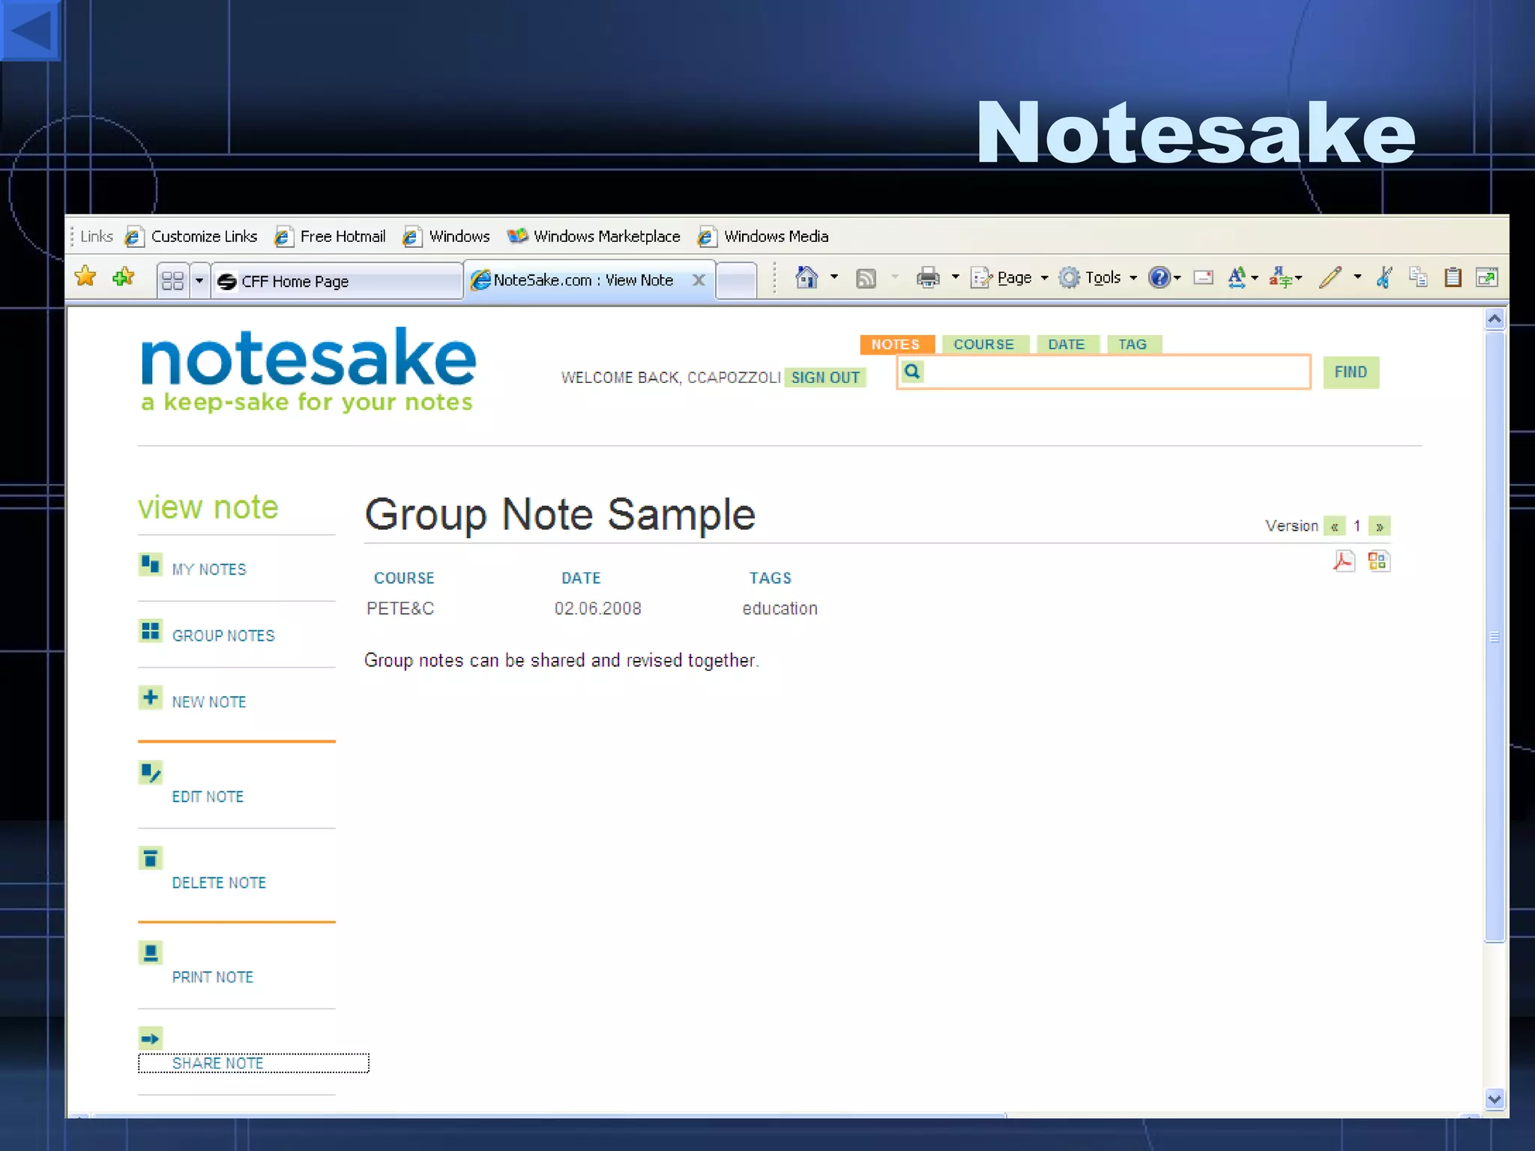Click SHARE NOTE link
Viewport: 1535px width, 1151px height.
coord(217,1063)
